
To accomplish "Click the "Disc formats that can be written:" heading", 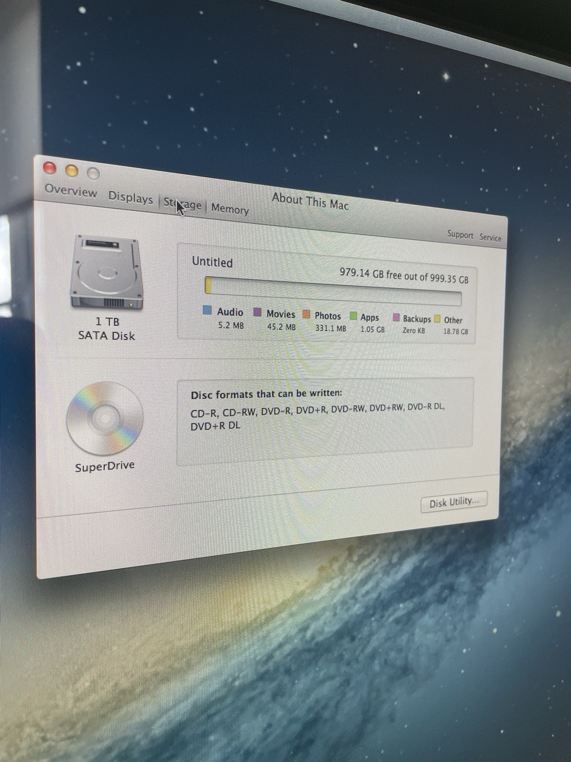I will tap(266, 394).
